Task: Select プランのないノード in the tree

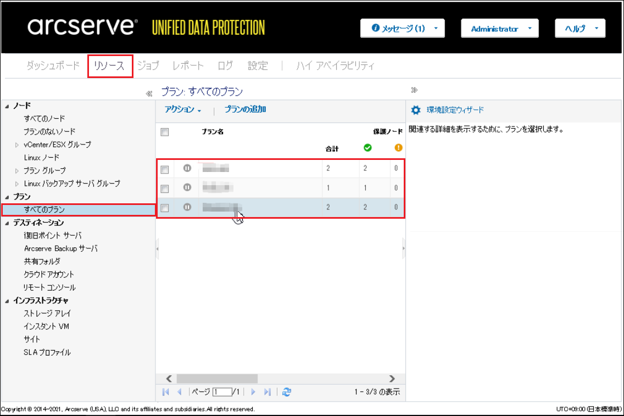Action: click(49, 131)
